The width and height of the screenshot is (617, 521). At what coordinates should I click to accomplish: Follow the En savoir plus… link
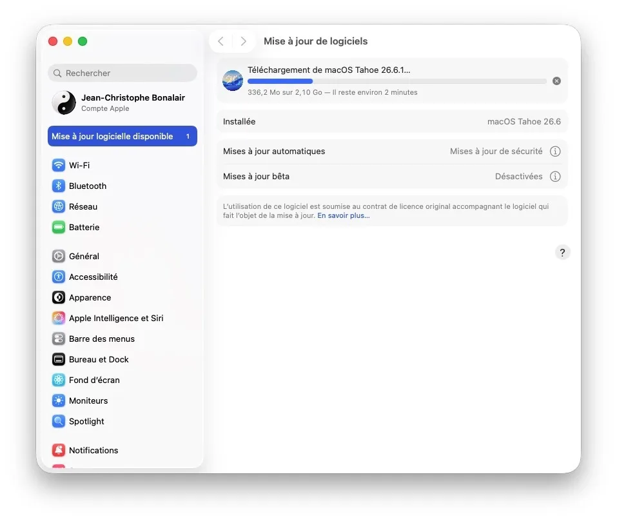coord(344,215)
